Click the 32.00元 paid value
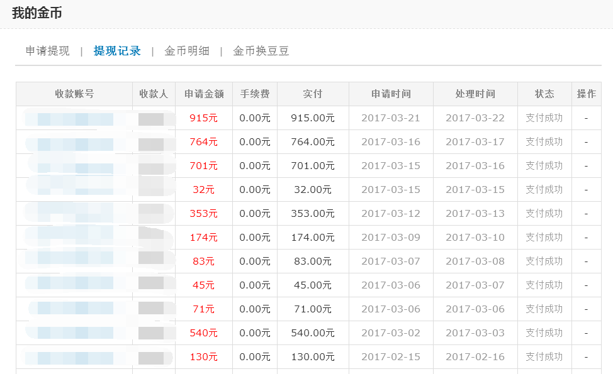Image resolution: width=613 pixels, height=374 pixels. coord(313,190)
